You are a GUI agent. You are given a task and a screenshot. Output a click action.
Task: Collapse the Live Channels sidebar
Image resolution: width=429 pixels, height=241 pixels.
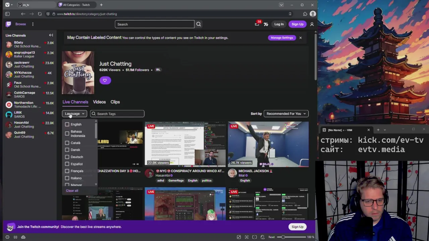pyautogui.click(x=51, y=35)
